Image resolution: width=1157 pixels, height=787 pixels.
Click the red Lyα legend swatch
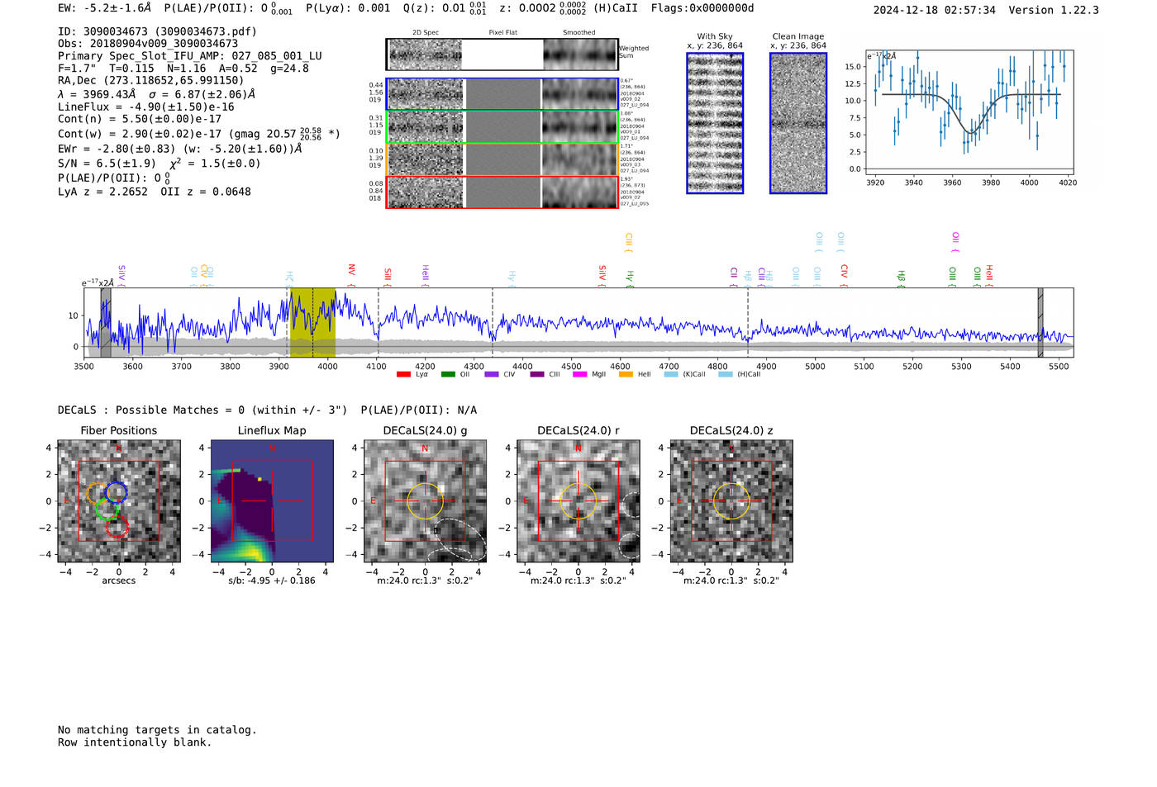click(x=403, y=374)
